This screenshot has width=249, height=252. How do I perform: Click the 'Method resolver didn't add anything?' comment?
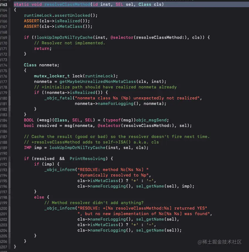(94, 203)
